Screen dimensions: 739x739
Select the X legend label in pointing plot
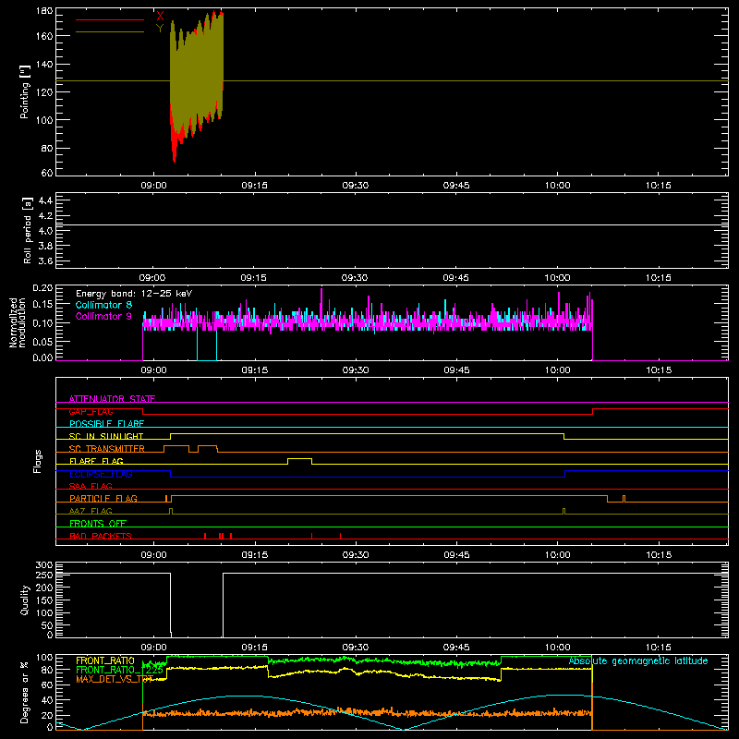point(160,16)
